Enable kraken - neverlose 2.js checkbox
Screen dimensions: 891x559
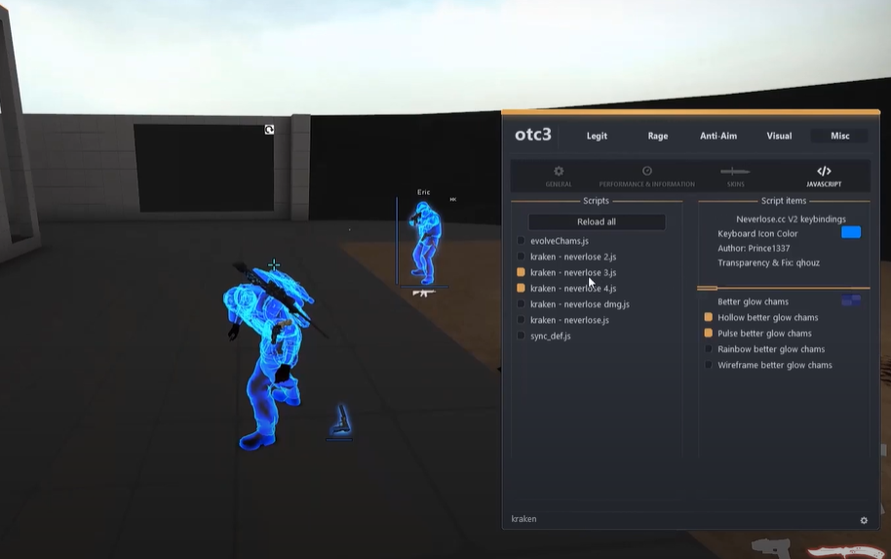521,257
